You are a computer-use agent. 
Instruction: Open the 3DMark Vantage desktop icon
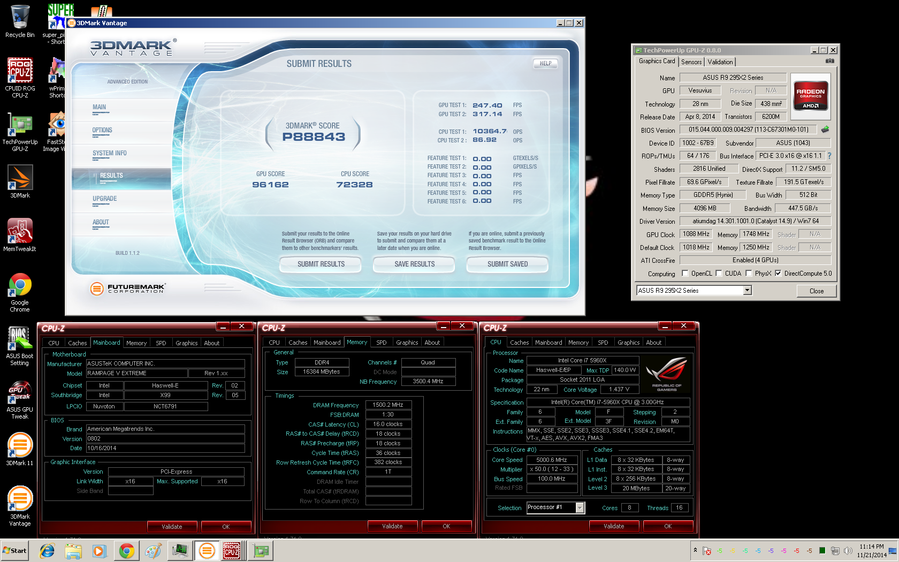[x=20, y=506]
